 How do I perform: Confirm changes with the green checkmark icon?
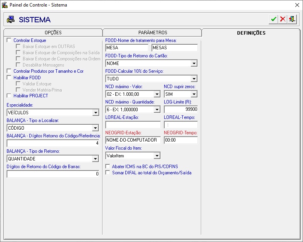pyautogui.click(x=273, y=19)
